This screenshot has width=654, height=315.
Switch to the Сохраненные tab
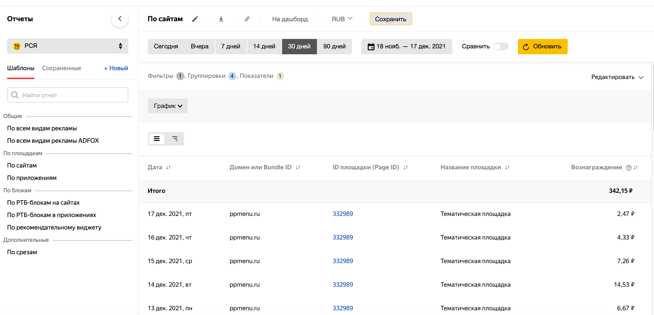61,68
